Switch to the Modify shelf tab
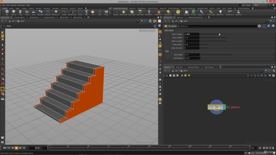Screen dimensions: 276x155 coord(11,8)
